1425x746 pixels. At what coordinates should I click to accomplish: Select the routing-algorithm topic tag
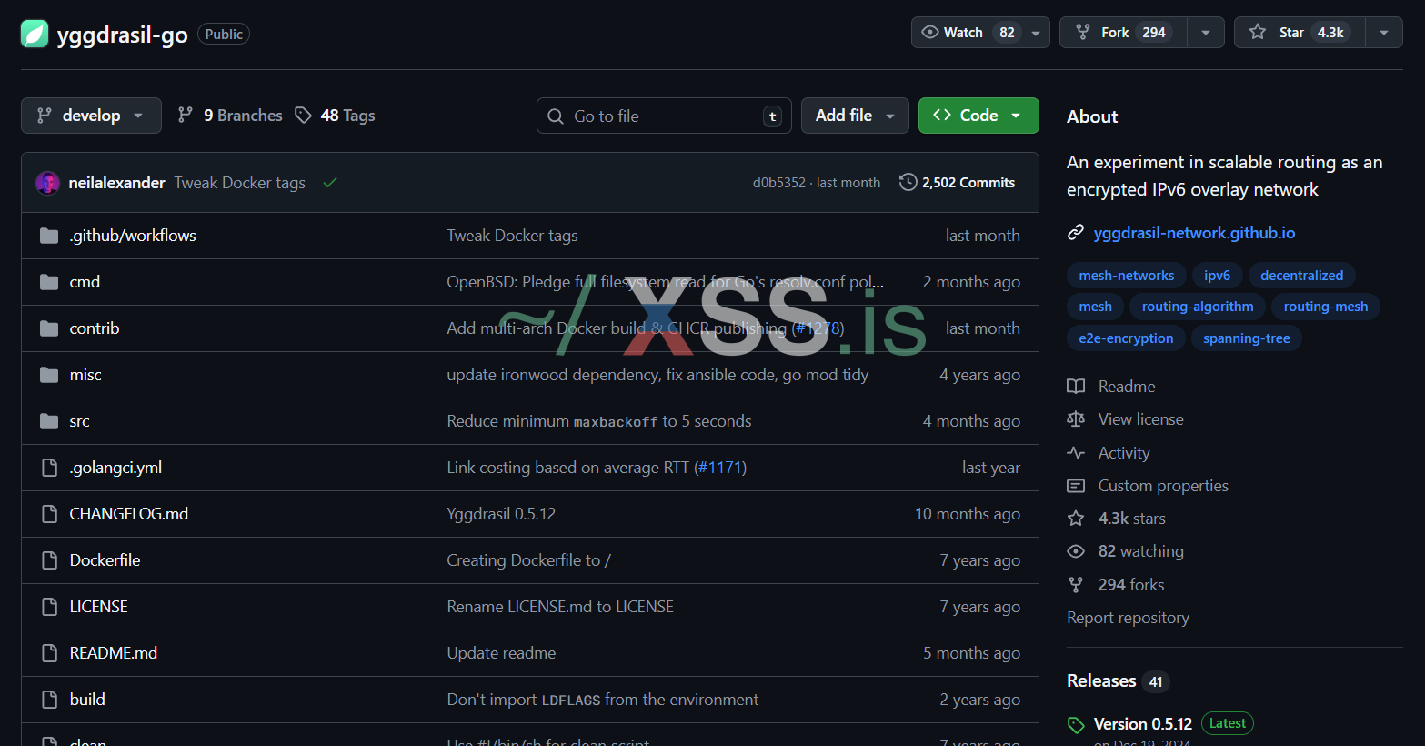pyautogui.click(x=1198, y=307)
